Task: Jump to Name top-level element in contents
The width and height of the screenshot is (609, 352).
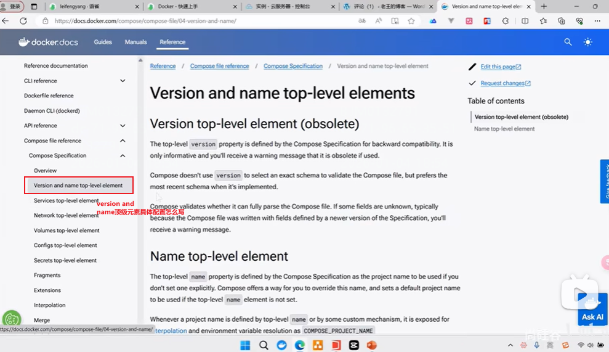Action: click(x=504, y=129)
